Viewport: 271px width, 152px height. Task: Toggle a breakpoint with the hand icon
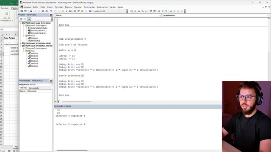point(159,11)
